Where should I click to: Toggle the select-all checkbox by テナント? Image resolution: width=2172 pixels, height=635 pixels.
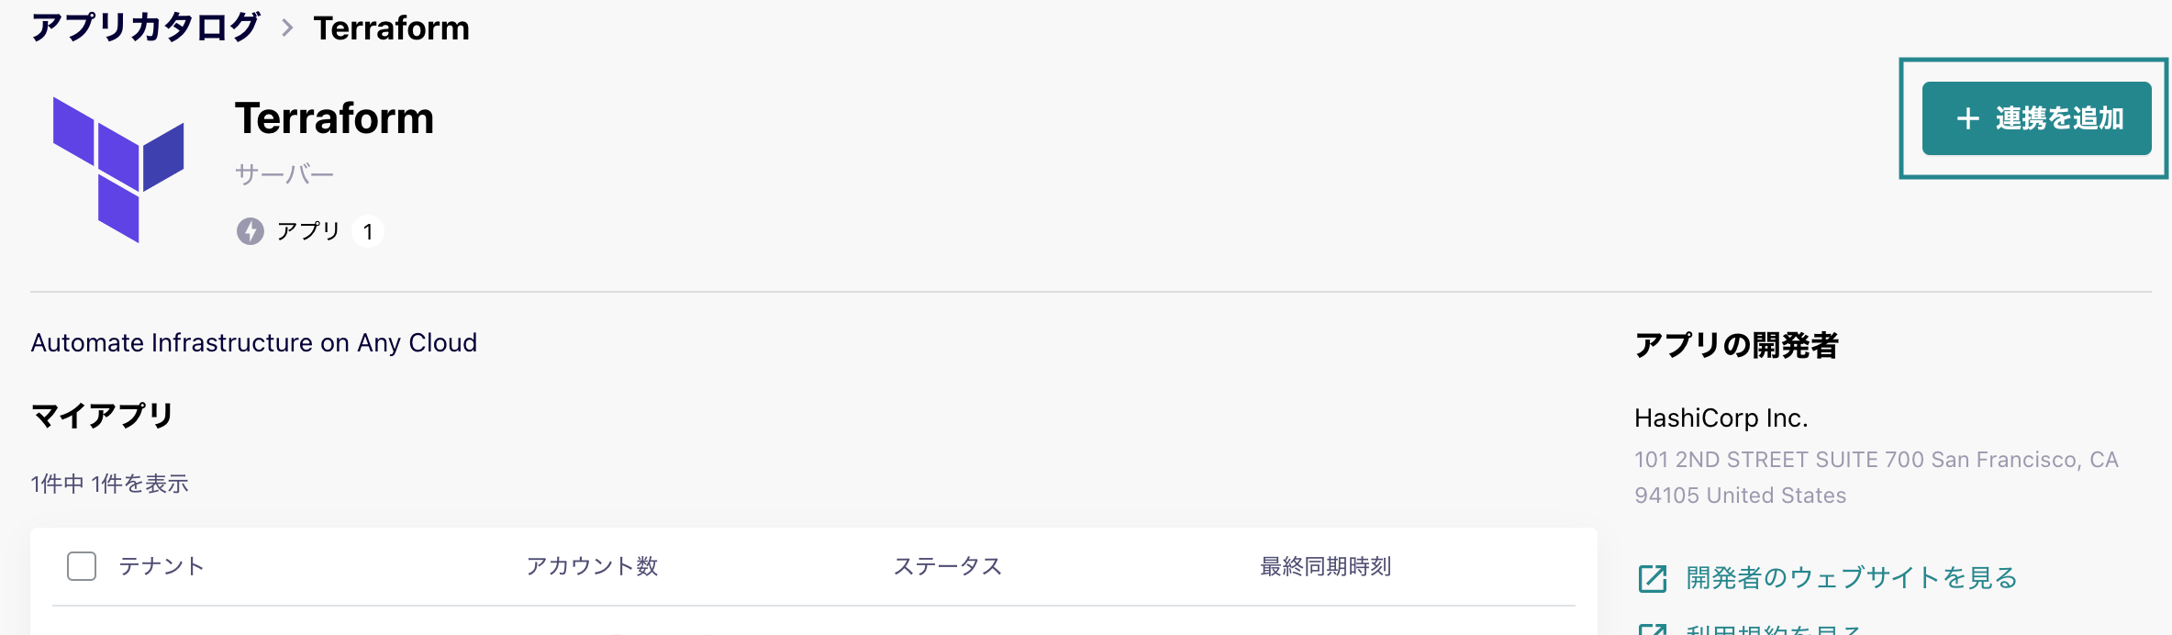point(82,566)
